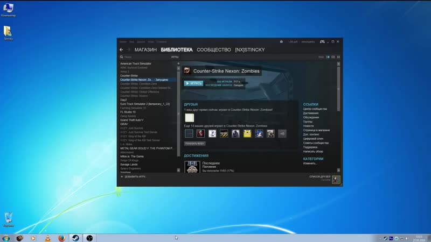Select Savage Lands in game list
Image resolution: width=431 pixels, height=242 pixels.
129,165
